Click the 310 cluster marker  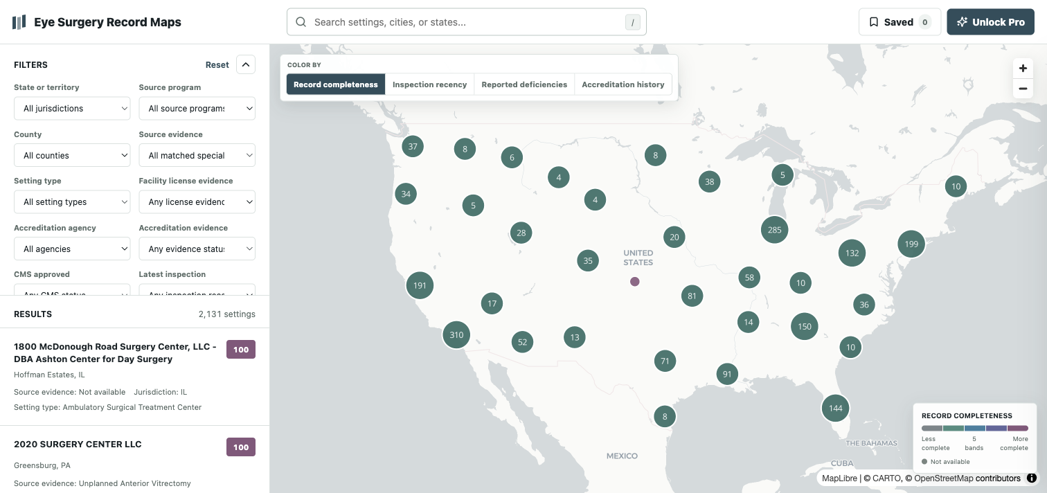[456, 335]
